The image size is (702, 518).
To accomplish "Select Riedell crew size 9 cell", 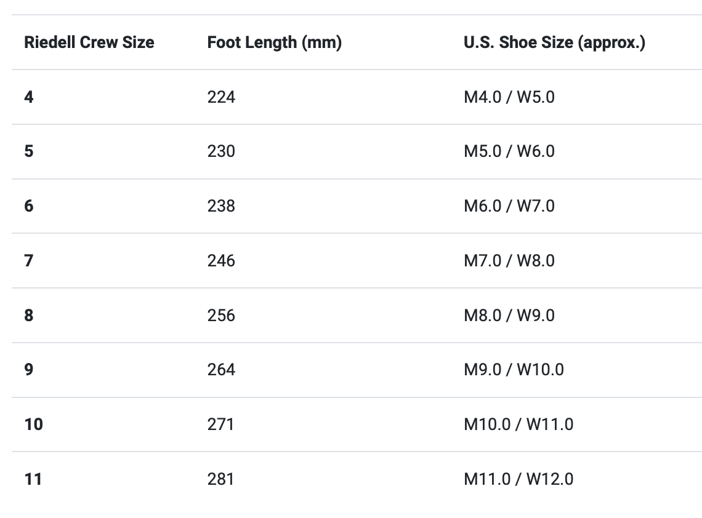I will [29, 369].
